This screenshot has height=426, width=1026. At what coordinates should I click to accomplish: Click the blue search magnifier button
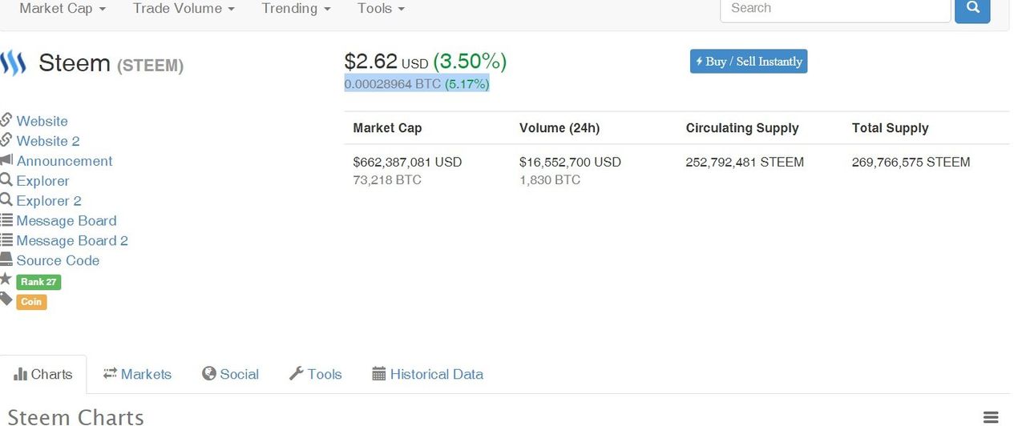pyautogui.click(x=972, y=10)
